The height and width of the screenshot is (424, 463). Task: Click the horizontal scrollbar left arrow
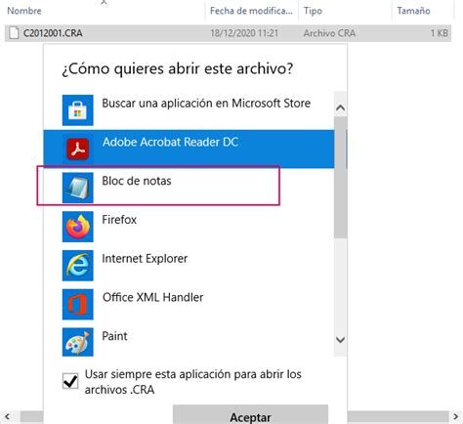7,416
